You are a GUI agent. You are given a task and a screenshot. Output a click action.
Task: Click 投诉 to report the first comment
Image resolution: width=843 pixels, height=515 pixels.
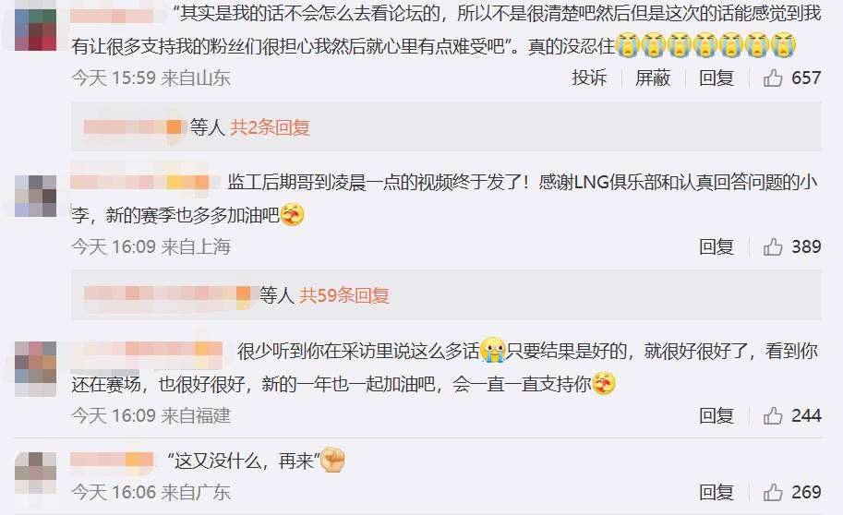pos(589,78)
